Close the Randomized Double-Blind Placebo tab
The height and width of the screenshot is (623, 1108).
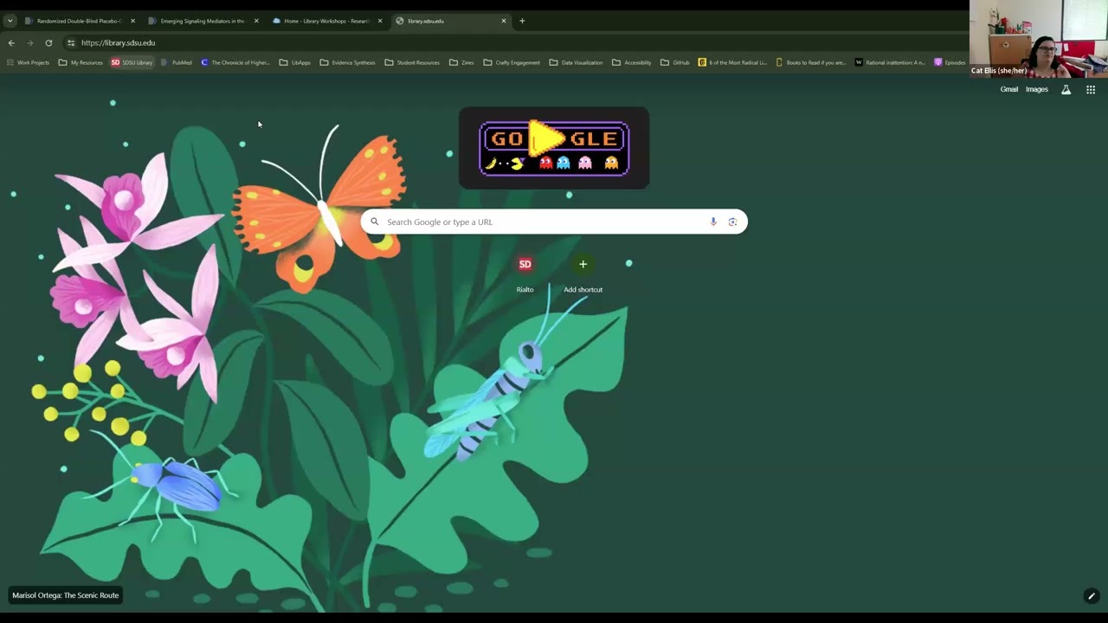[132, 21]
